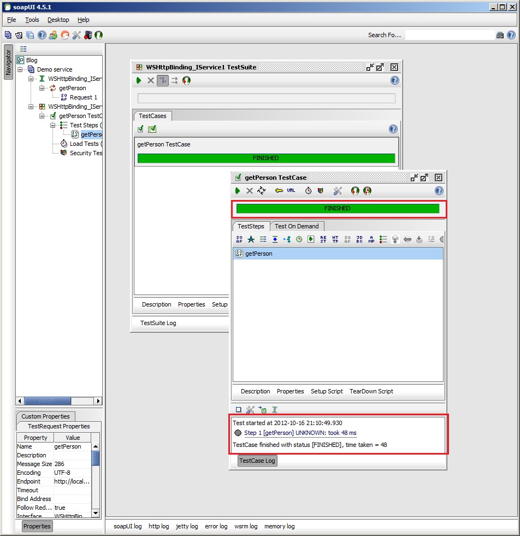
Task: Add a REST test request step icon
Action: pos(323,239)
